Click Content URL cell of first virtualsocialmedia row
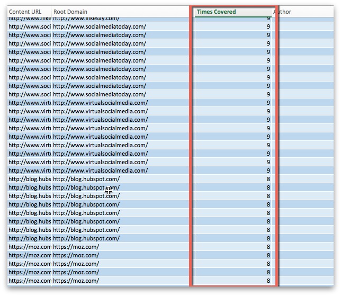 pyautogui.click(x=30, y=103)
